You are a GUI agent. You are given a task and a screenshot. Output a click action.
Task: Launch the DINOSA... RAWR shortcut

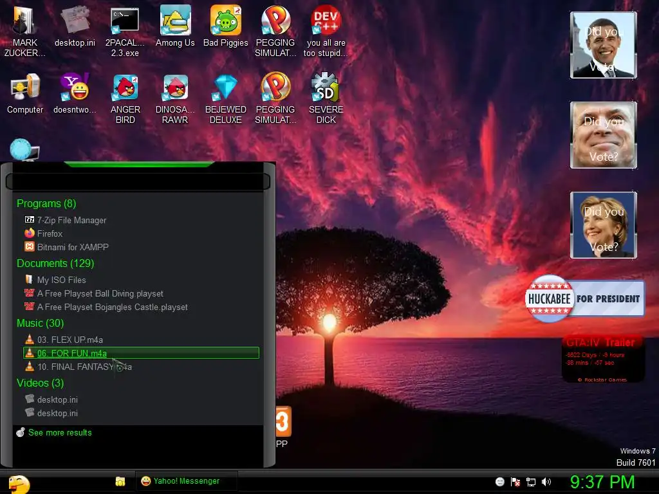tap(175, 98)
